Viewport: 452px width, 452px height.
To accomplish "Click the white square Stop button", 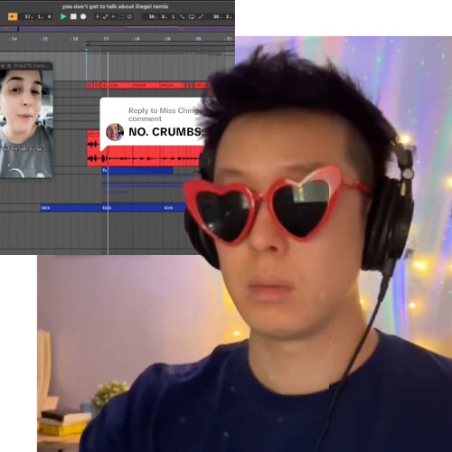I will click(73, 16).
